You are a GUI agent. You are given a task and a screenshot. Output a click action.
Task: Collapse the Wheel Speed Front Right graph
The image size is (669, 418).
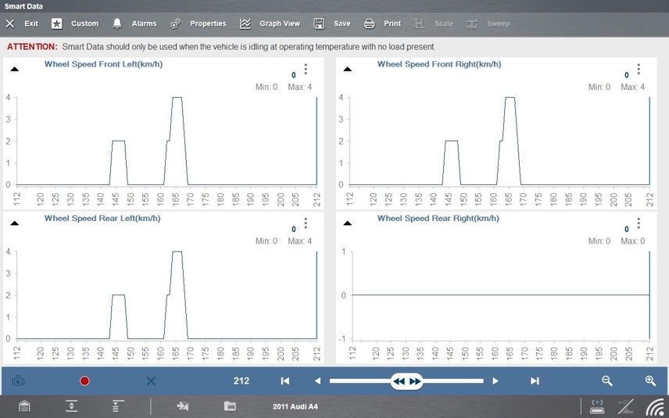coord(348,69)
